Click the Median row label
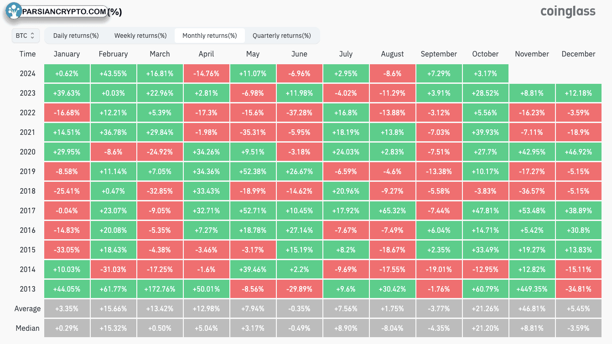Screen dimensions: 612x344 [27, 328]
